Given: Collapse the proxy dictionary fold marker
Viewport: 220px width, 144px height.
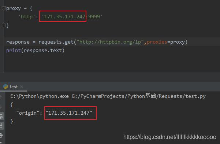Looking at the screenshot, I should (4, 8).
